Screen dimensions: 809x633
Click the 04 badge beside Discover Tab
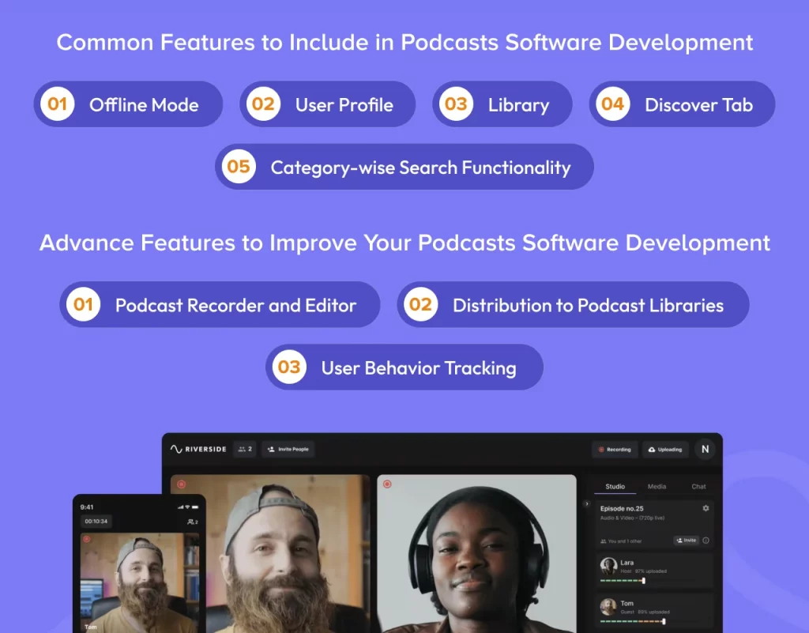click(612, 104)
